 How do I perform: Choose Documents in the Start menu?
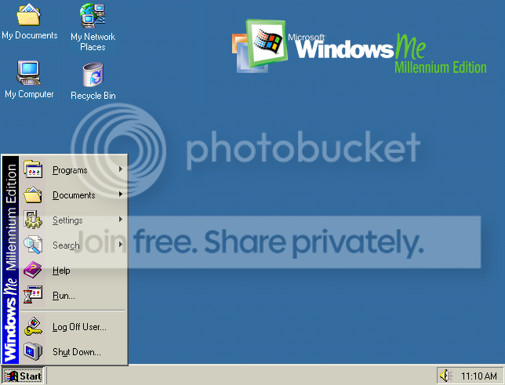pos(74,194)
